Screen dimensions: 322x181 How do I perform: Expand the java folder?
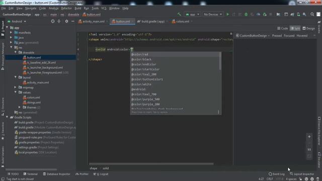(11, 37)
